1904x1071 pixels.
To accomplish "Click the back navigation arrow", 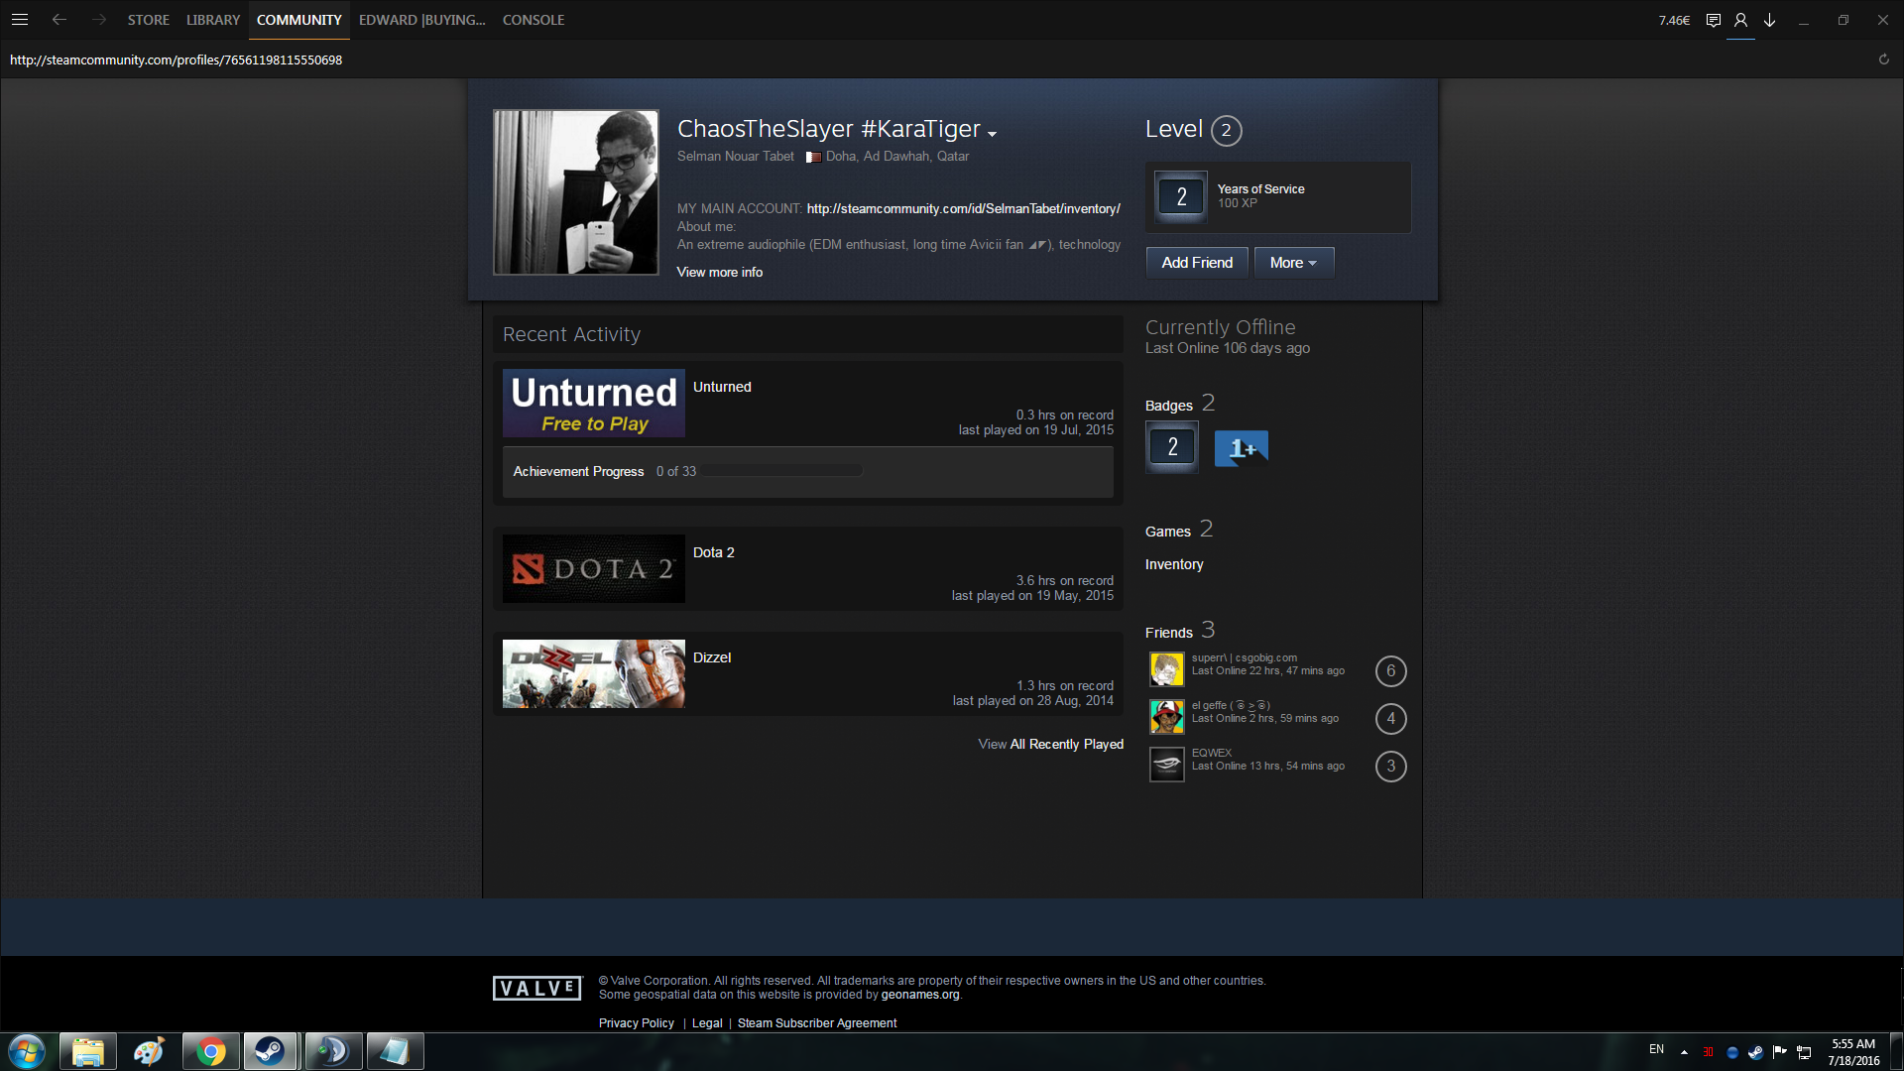I will [x=59, y=20].
